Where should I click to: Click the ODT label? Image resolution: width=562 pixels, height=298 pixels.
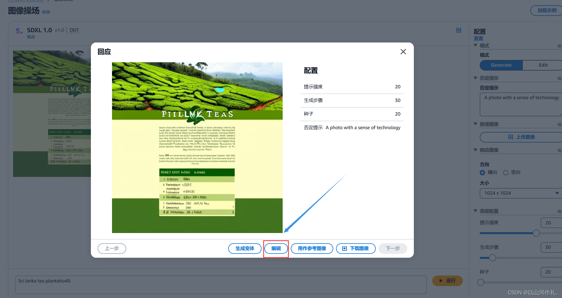point(74,30)
